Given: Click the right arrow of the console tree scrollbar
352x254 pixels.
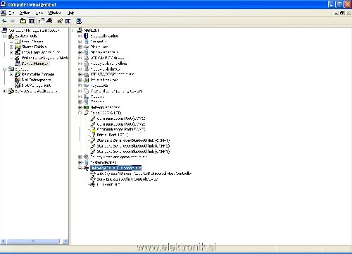Looking at the screenshot, I should coord(65,241).
